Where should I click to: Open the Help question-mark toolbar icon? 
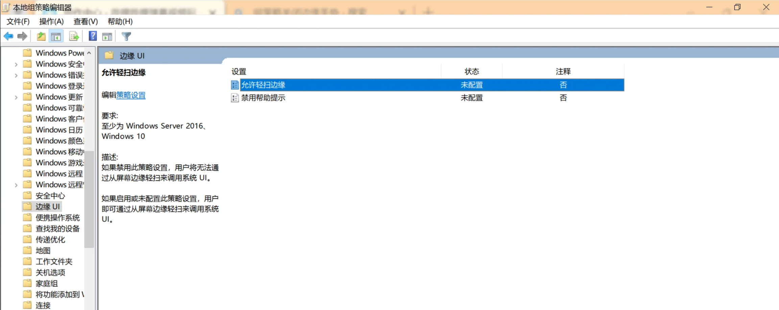(x=93, y=36)
